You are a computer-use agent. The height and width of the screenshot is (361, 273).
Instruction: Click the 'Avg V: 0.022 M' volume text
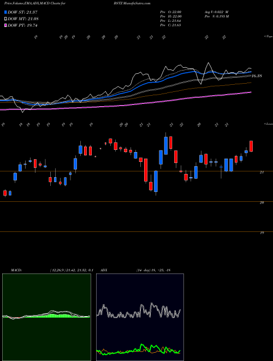pos(216,12)
